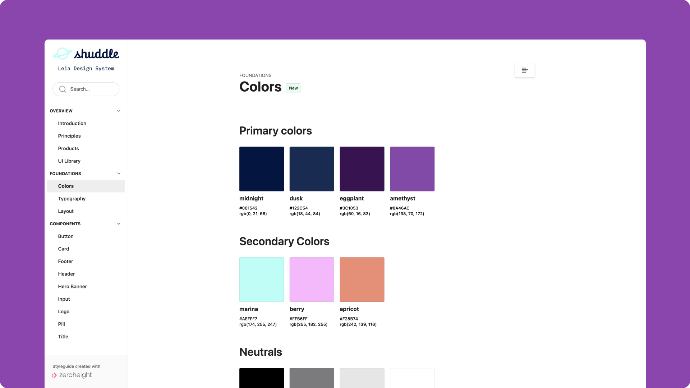This screenshot has width=690, height=388.
Task: Click the New badge beside Colors
Action: click(x=293, y=88)
